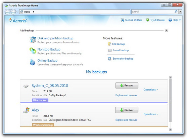188x139 pixels.
Task: Click the Nonstop Backup icon
Action: pyautogui.click(x=33, y=51)
